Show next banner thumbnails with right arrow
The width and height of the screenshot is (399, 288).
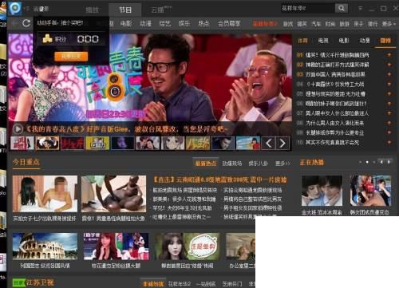[282, 144]
